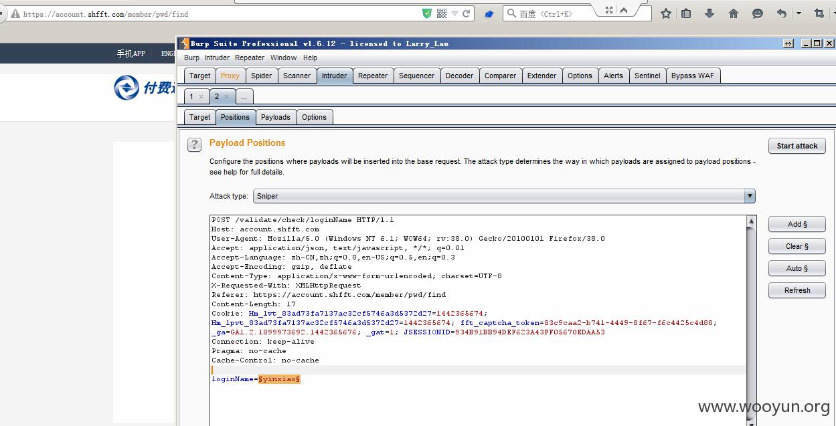Viewport: 836px width, 426px height.
Task: Switch to the Spider tab
Action: point(261,76)
